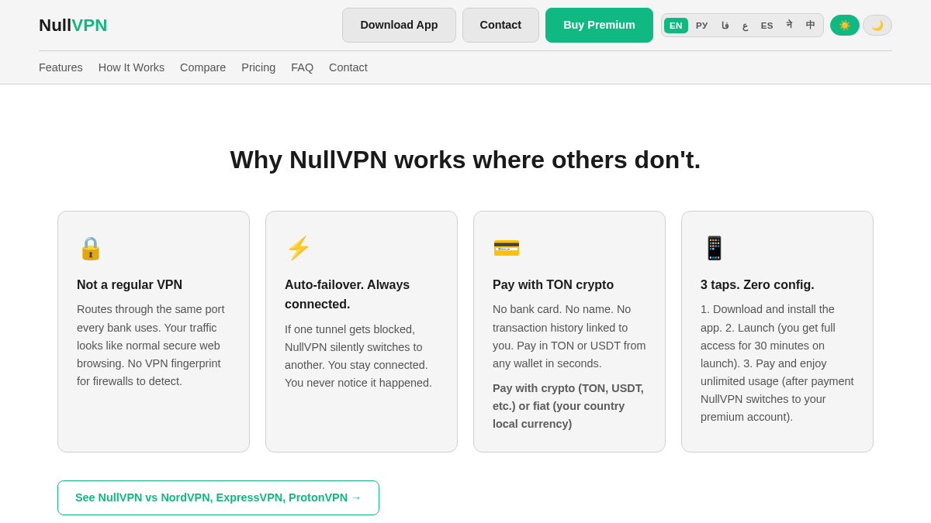Enable dark theme moon icon

click(877, 26)
